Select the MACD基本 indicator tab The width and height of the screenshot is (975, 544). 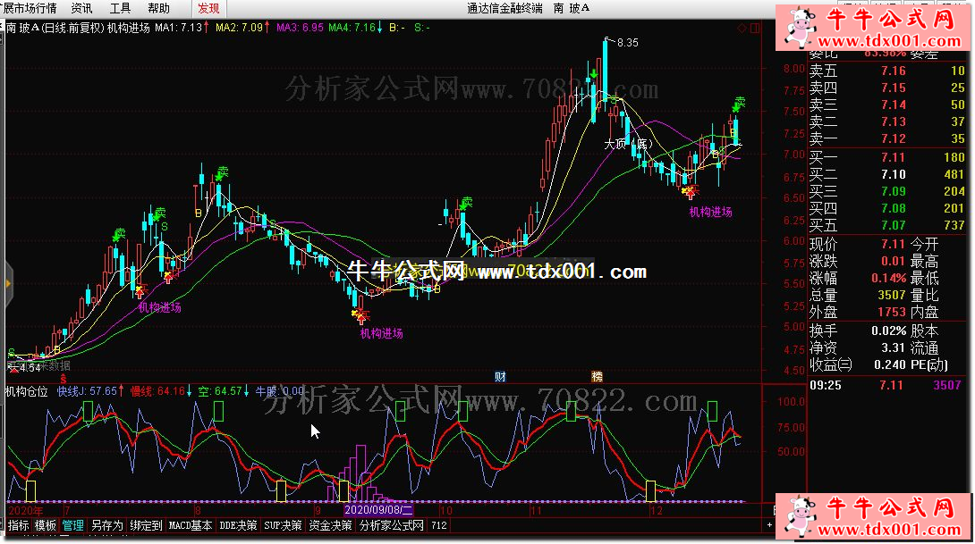[191, 525]
